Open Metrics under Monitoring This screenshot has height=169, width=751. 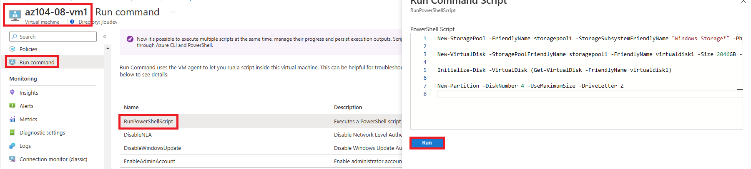click(x=28, y=119)
